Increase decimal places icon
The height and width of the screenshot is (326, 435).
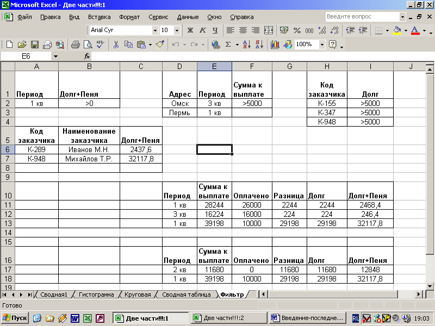[x=322, y=30]
